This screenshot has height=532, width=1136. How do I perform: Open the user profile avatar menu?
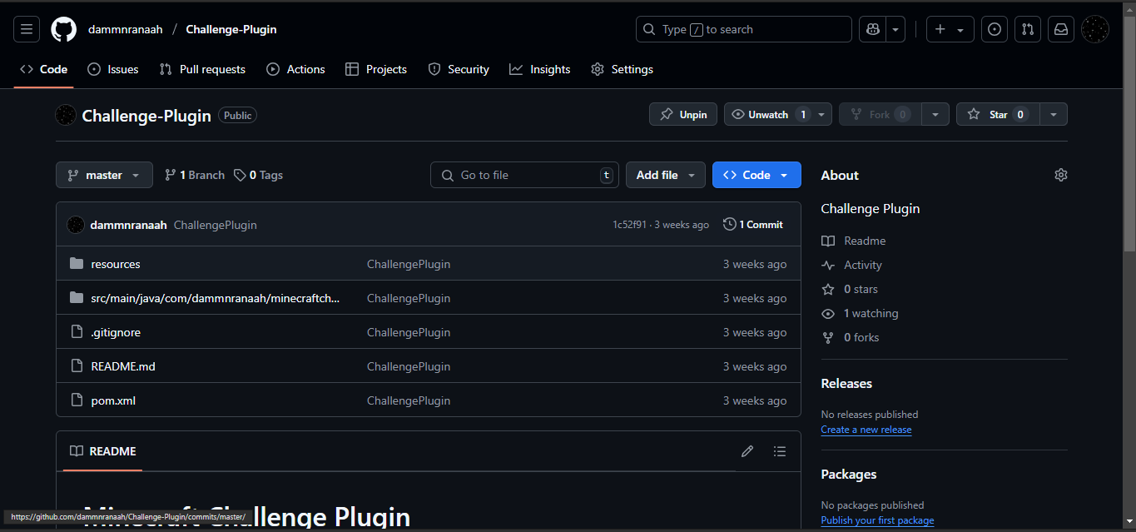click(1094, 29)
